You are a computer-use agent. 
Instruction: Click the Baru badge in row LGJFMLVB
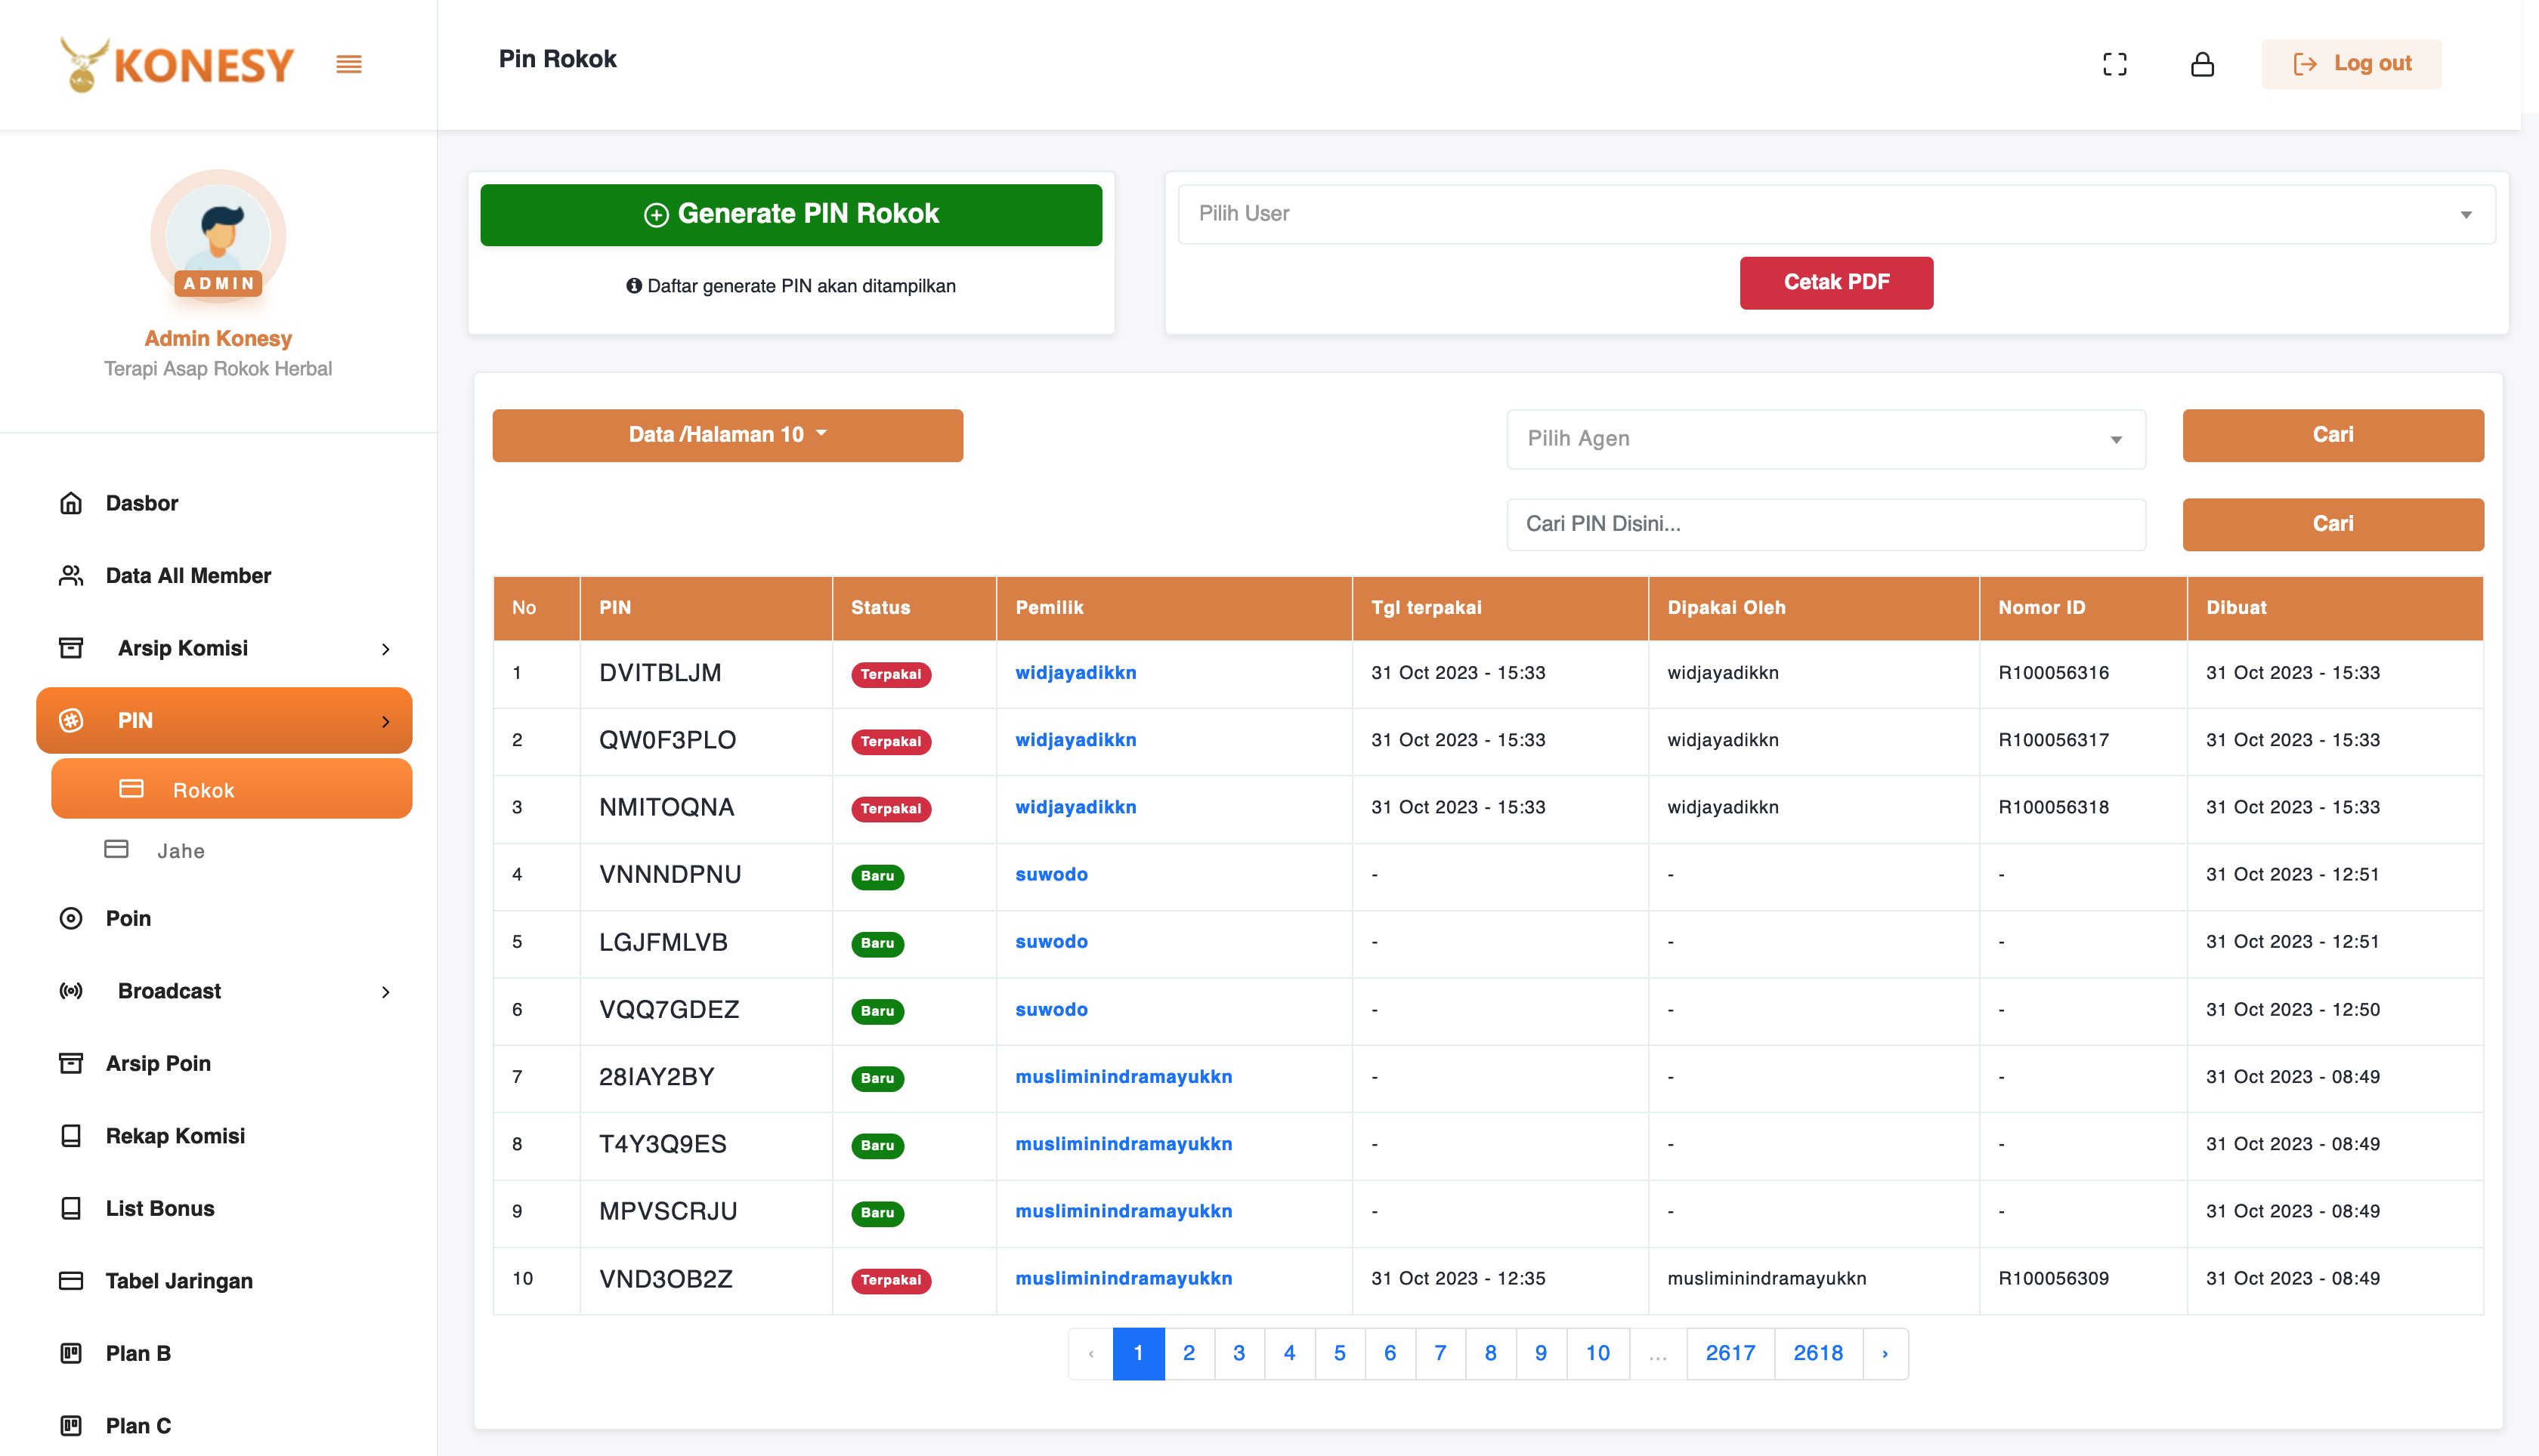(877, 943)
